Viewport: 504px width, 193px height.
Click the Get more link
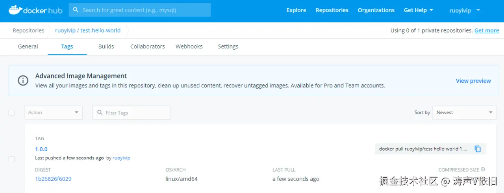[x=487, y=30]
